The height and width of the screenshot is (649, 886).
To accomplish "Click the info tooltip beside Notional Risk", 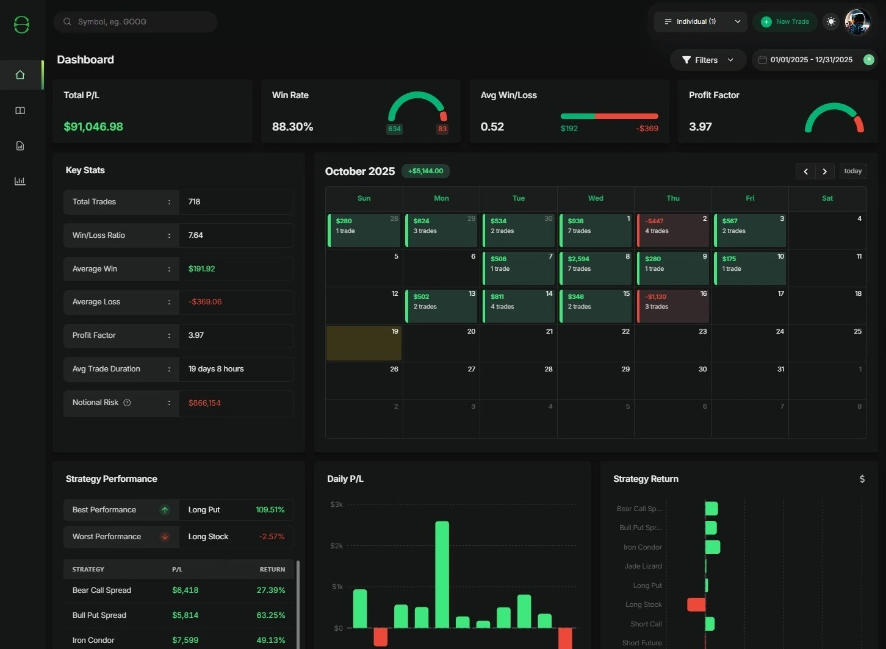I will [127, 403].
